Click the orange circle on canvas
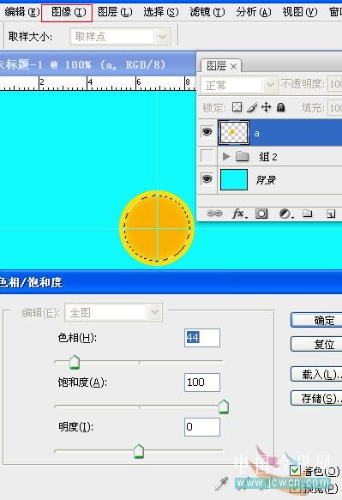The width and height of the screenshot is (342, 500). coord(157,228)
